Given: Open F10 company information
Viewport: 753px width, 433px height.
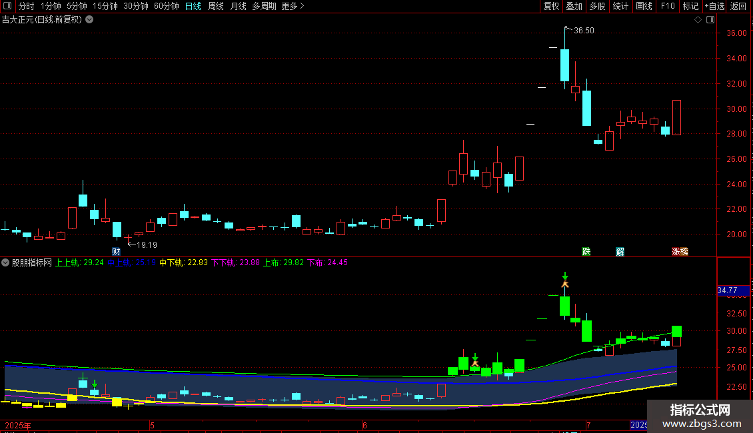Looking at the screenshot, I should pyautogui.click(x=668, y=6).
